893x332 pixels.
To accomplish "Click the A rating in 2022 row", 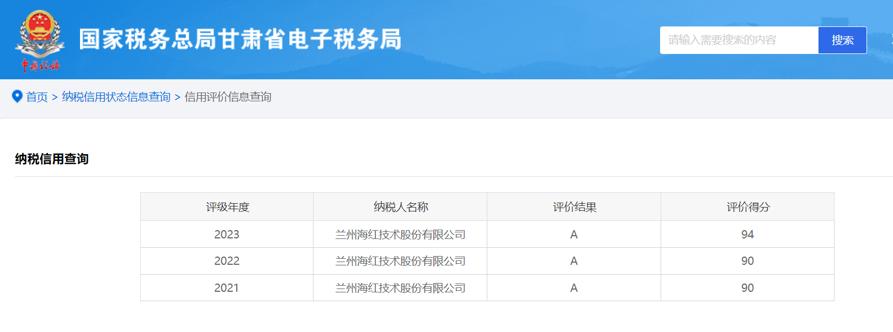I will (574, 261).
